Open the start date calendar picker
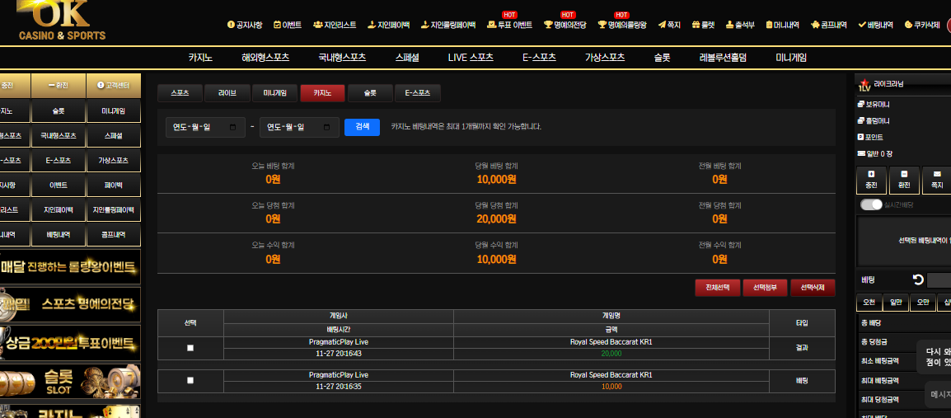Viewport: 951px width, 418px height. tap(232, 127)
